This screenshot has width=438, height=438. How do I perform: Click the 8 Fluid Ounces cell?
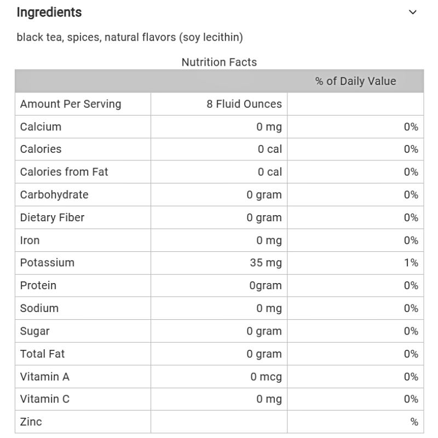click(x=244, y=104)
